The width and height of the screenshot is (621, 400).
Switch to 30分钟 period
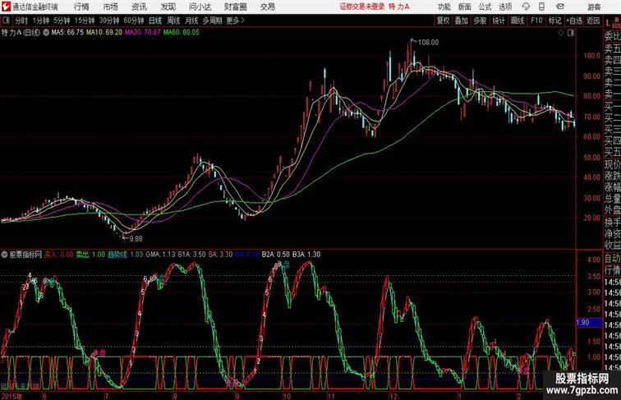[x=109, y=21]
